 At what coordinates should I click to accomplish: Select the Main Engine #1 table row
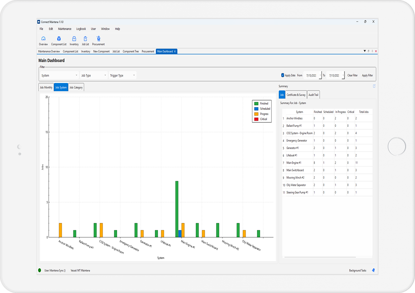click(327, 163)
